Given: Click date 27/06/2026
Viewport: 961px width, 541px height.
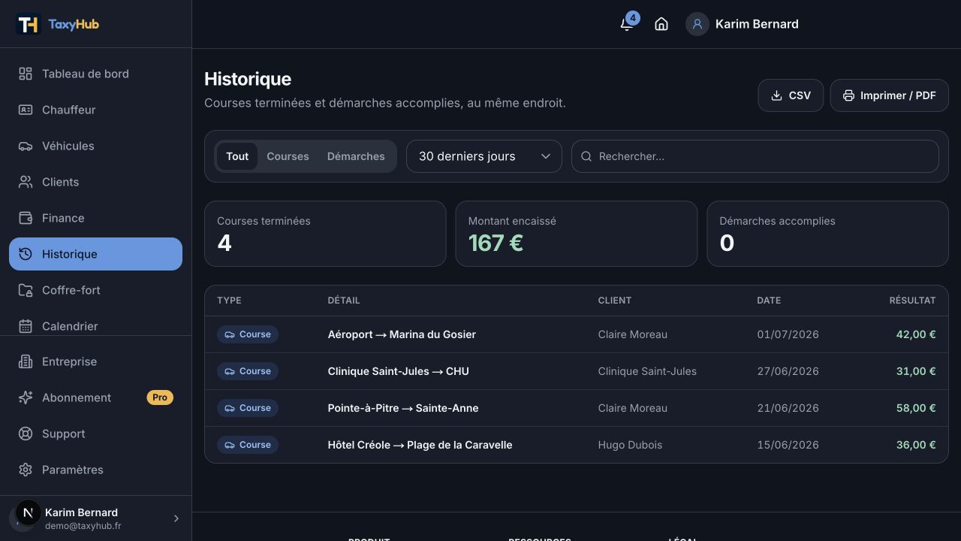Looking at the screenshot, I should tap(788, 371).
